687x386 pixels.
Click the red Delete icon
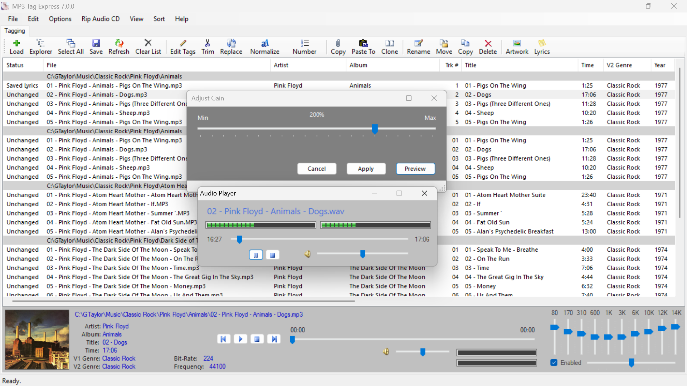488,47
